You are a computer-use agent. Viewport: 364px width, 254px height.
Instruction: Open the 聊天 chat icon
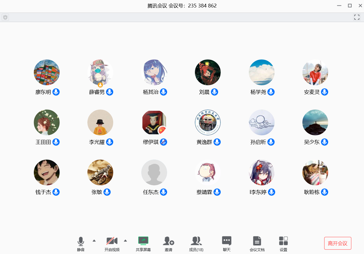pos(227,241)
